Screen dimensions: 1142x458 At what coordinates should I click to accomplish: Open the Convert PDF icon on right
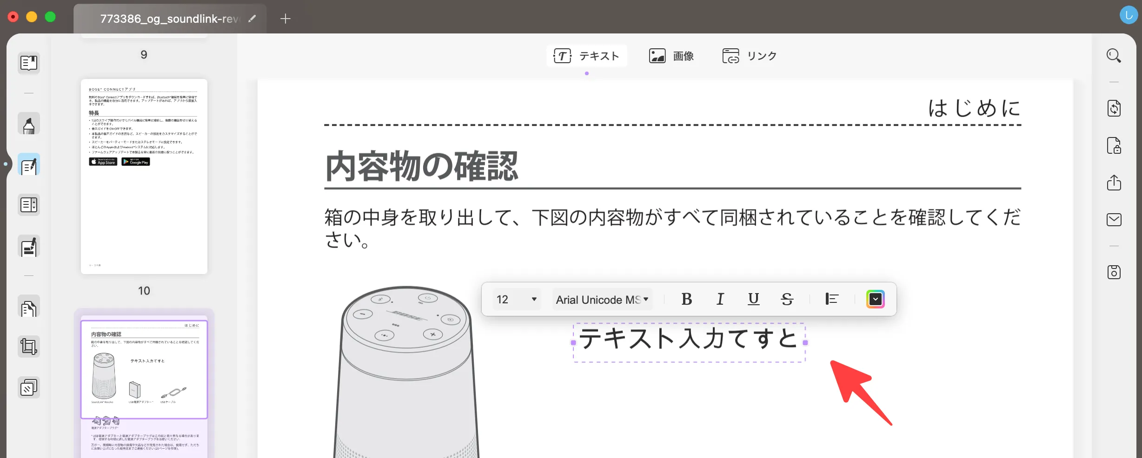coord(1114,108)
